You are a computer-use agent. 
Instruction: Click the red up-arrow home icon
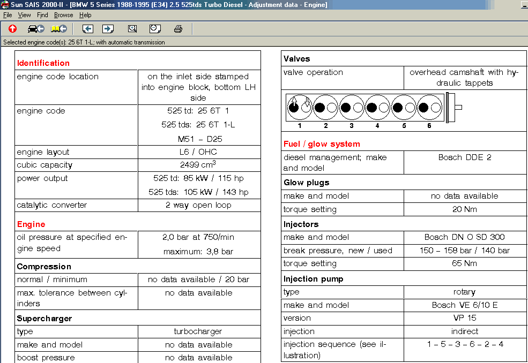click(12, 29)
